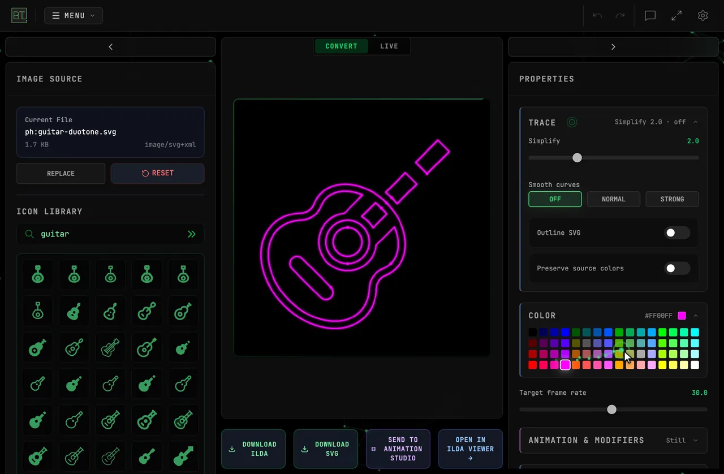Click the double chevron in guitar search
Image resolution: width=724 pixels, height=474 pixels.
[192, 234]
